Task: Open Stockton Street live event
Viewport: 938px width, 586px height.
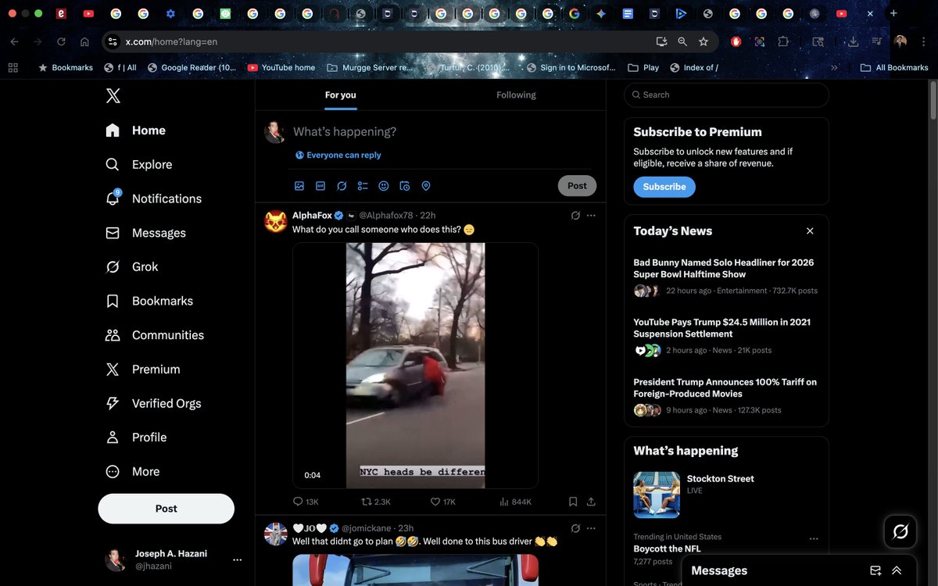Action: click(x=726, y=495)
